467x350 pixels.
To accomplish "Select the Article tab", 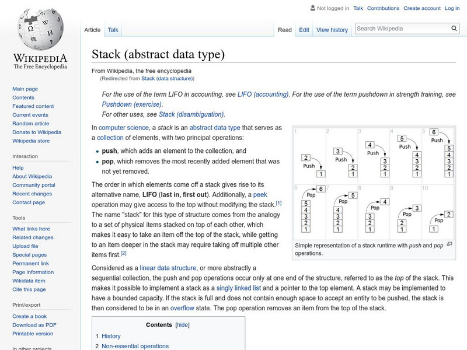I will click(93, 29).
